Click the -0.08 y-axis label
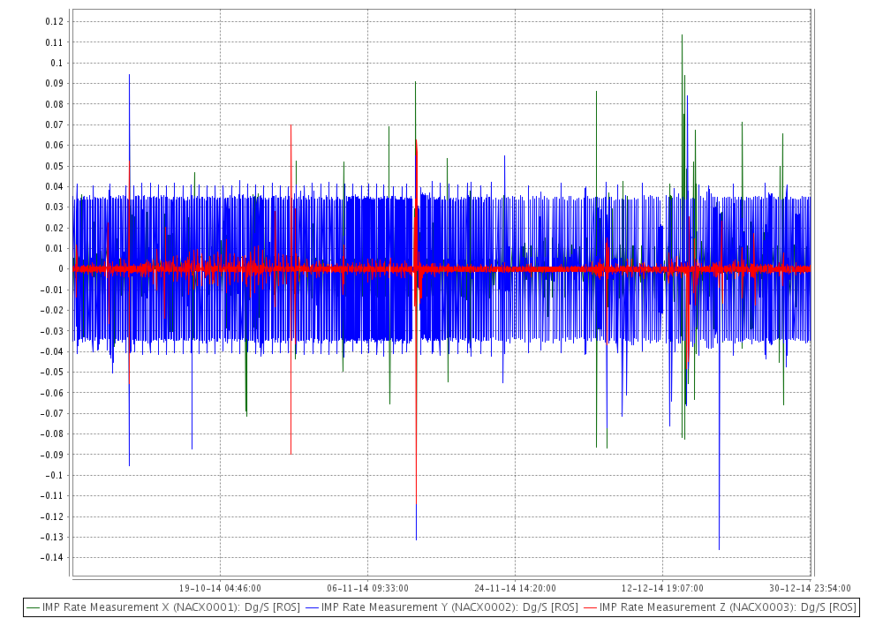This screenshot has width=883, height=618. tap(52, 434)
